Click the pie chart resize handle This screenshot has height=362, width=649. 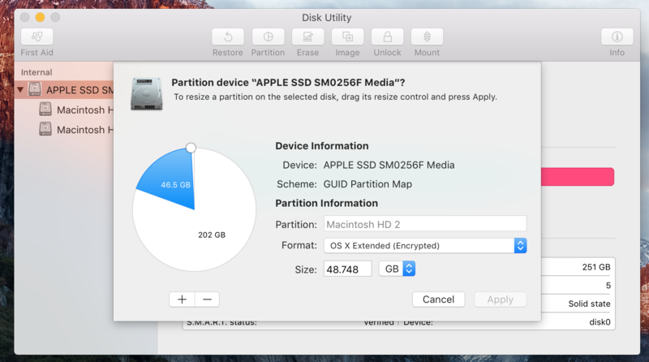point(191,148)
